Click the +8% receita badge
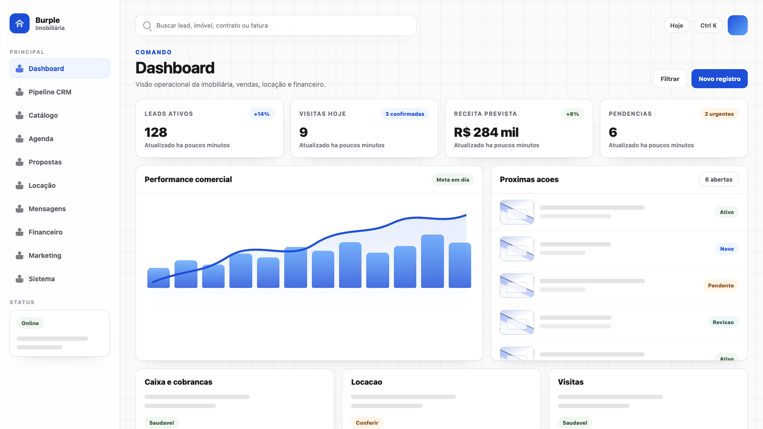Screen dimensions: 763x429 572,114
